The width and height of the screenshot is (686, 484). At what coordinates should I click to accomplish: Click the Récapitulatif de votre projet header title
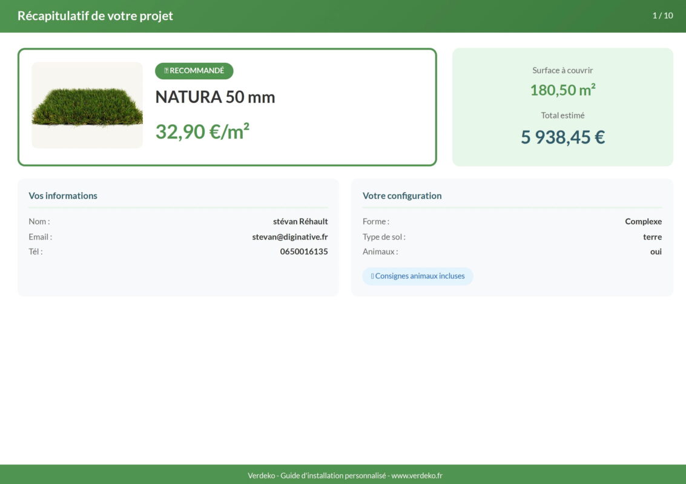[x=95, y=16]
